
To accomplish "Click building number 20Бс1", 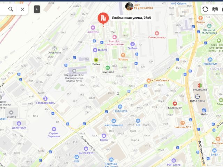I will click(111, 93).
